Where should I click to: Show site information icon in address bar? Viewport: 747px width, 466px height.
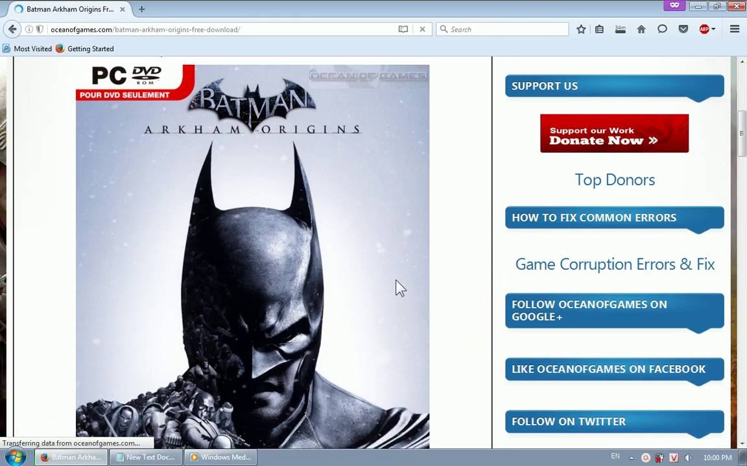pos(29,30)
